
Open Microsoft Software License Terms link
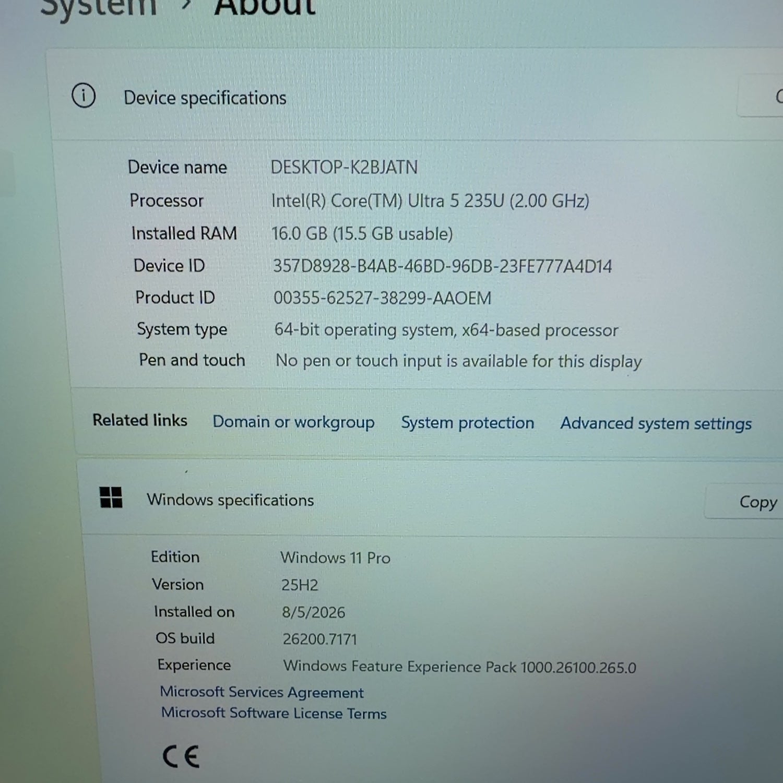(x=274, y=713)
